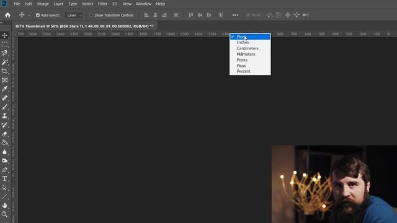Pick the Lasso tool

point(4,53)
